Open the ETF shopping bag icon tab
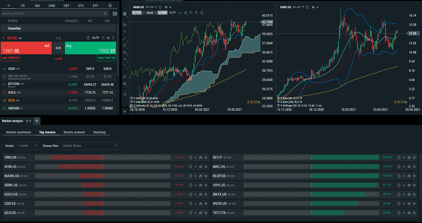 click(110, 6)
